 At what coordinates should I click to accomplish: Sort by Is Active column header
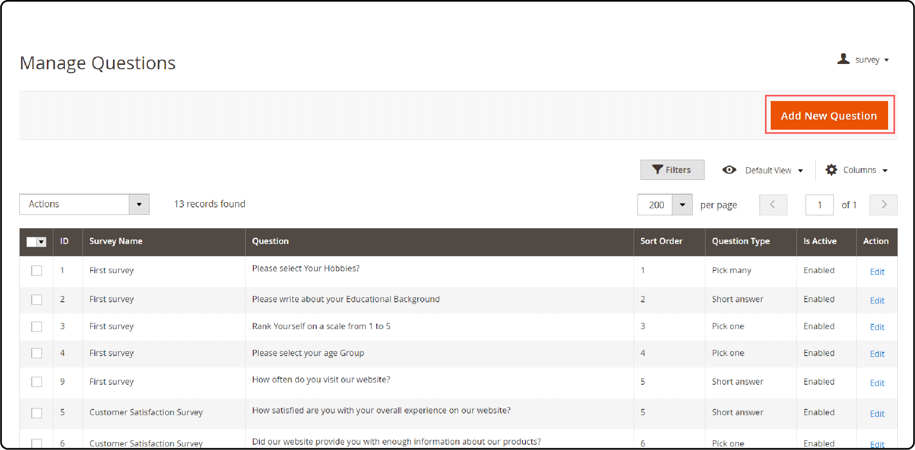(x=820, y=241)
